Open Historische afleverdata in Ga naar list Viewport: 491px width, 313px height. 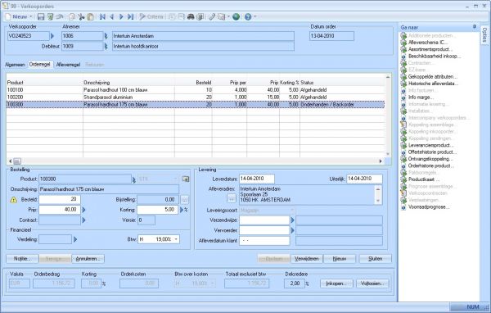434,84
